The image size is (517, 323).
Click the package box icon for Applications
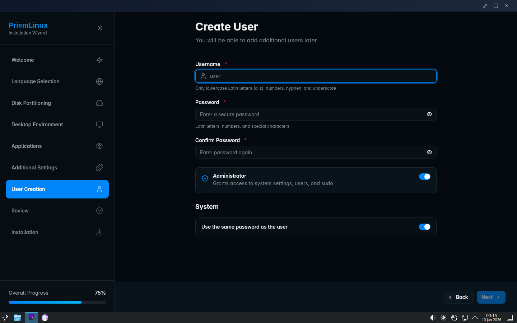point(99,146)
